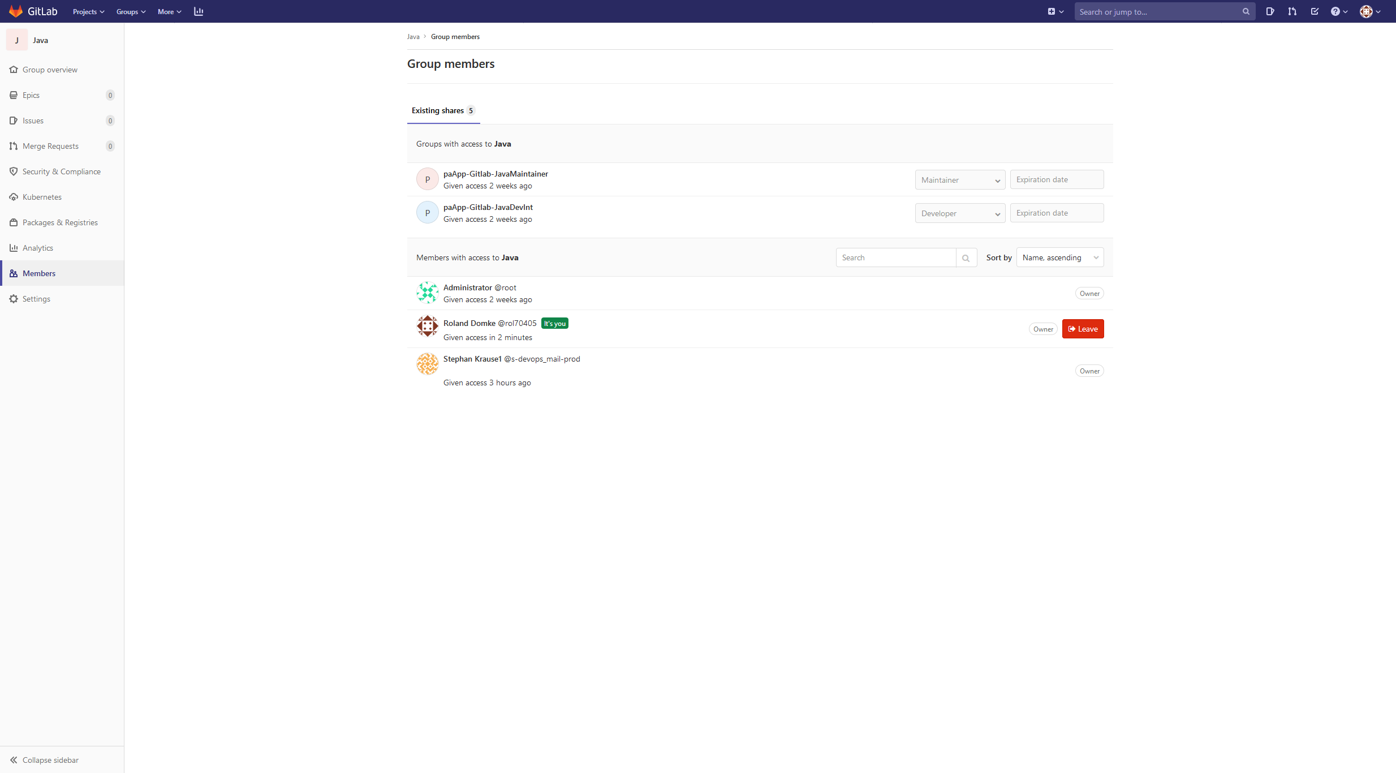1396x773 pixels.
Task: Open Packages & Registries in the sidebar
Action: click(x=60, y=222)
